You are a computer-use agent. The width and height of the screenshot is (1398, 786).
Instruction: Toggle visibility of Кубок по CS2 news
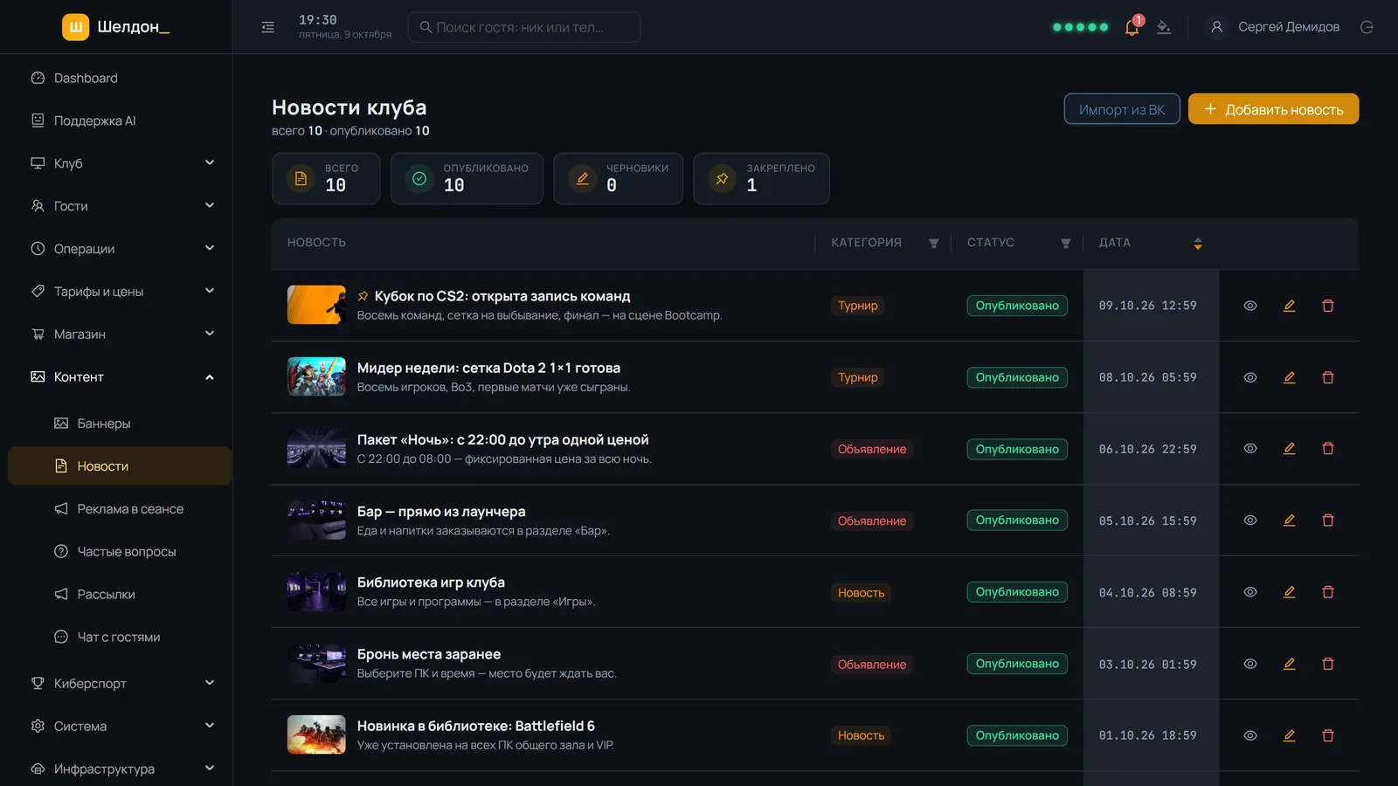(x=1250, y=306)
